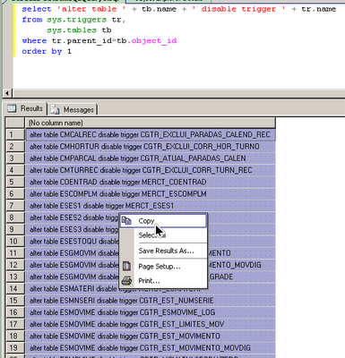Select row header number 6
345x358 pixels.
coord(15,194)
